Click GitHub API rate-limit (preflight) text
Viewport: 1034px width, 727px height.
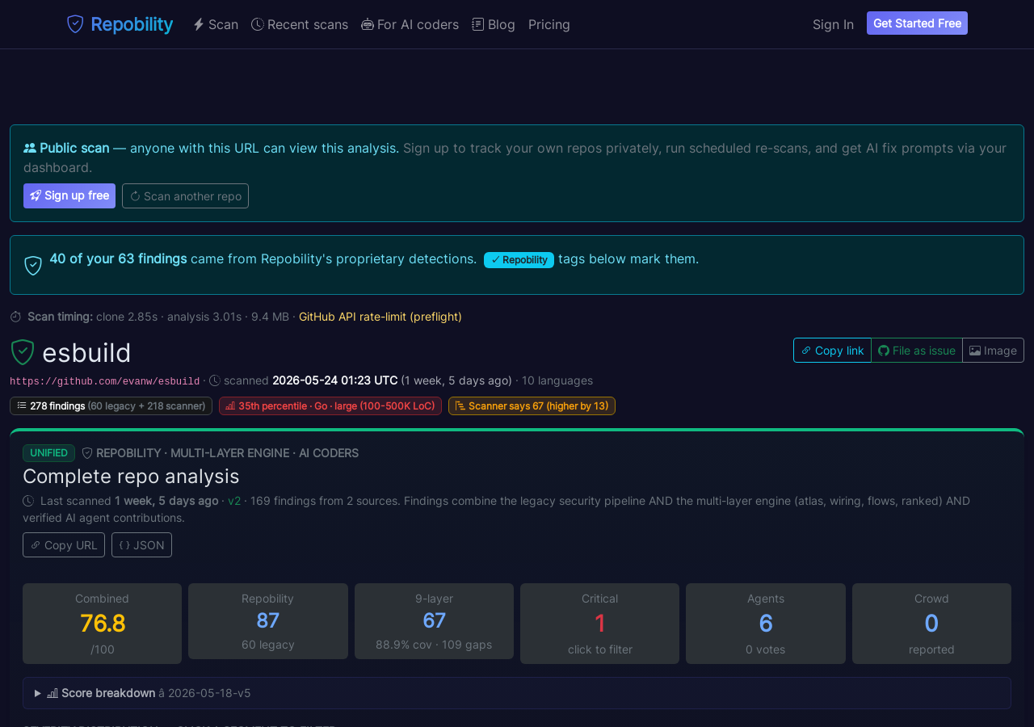[x=380, y=317]
